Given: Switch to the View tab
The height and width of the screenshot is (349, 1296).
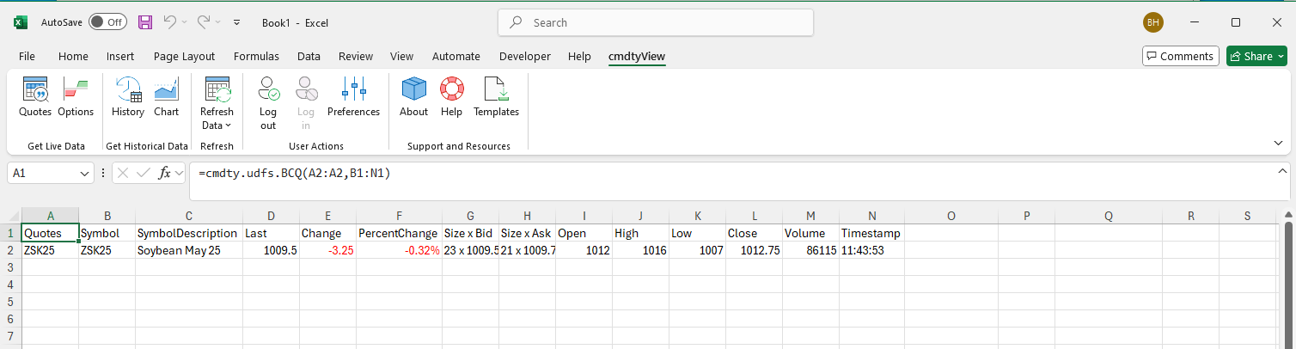Looking at the screenshot, I should (x=401, y=56).
